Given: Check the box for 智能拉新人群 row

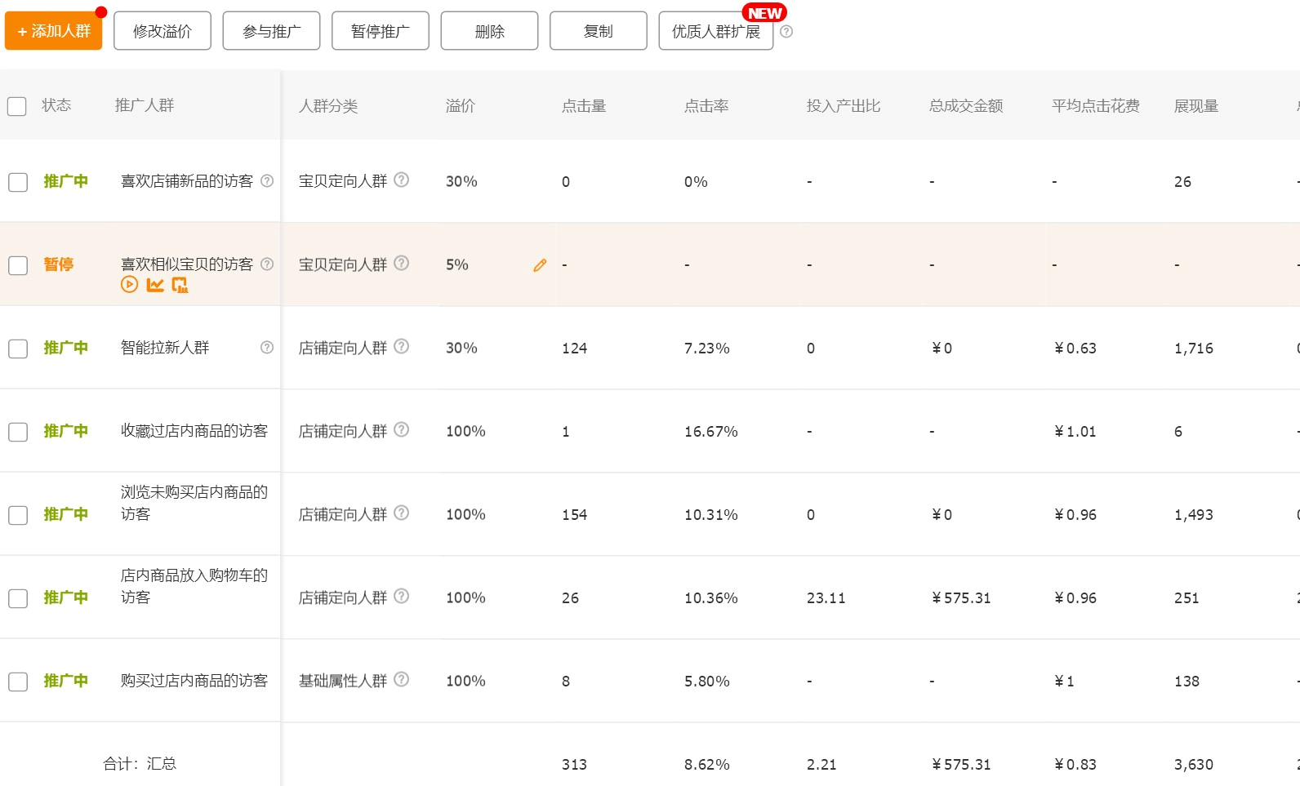Looking at the screenshot, I should (18, 349).
